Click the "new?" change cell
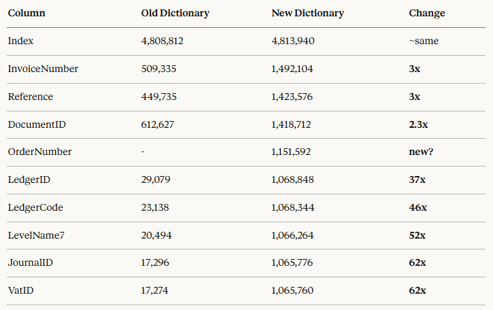This screenshot has height=310, width=493. tap(422, 152)
